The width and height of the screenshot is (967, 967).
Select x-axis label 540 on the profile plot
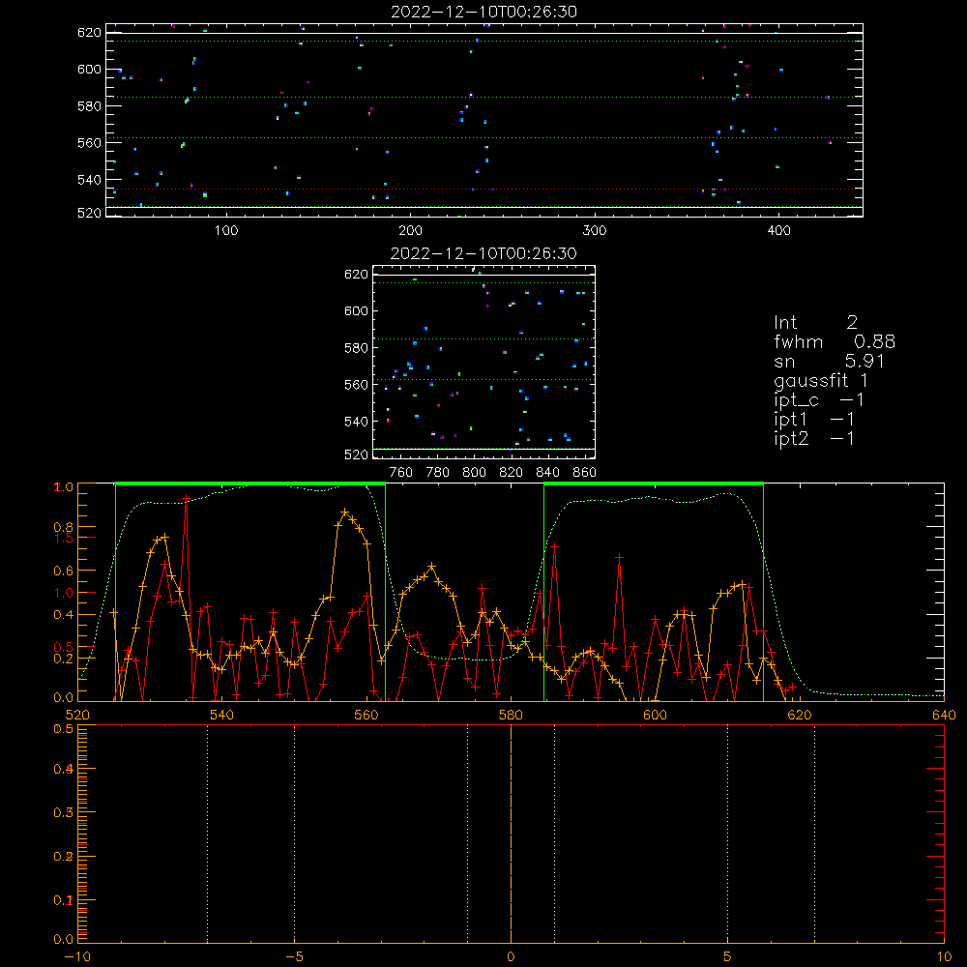222,715
